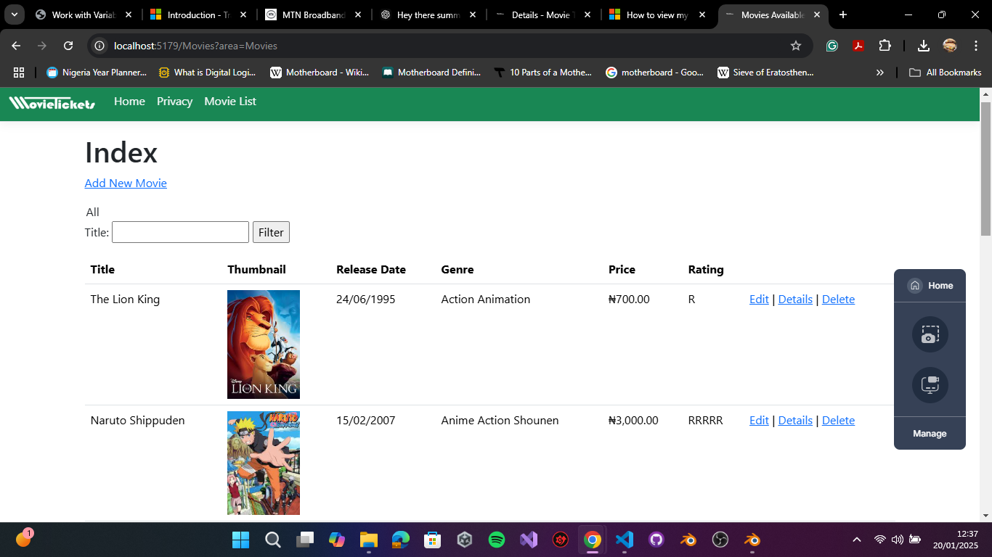Open OBS Studio from the taskbar
The image size is (992, 557).
click(720, 540)
